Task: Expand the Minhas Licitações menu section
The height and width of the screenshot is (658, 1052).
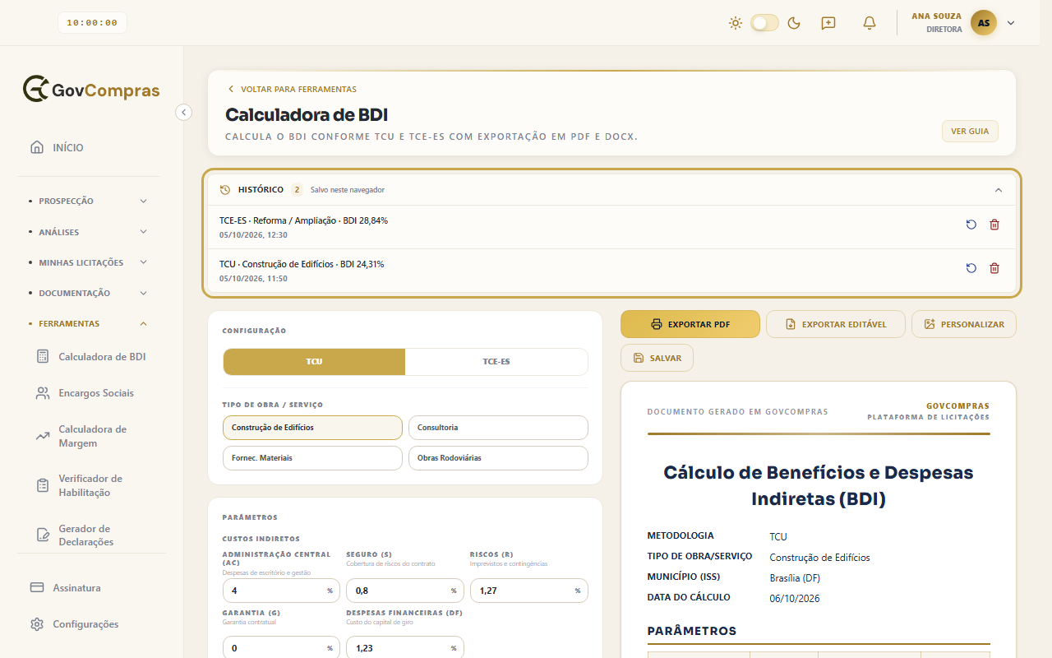Action: [89, 262]
